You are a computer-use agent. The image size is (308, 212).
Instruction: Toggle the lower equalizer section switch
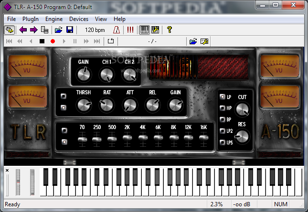tap(64, 142)
